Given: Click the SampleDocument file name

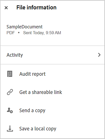Looking at the screenshot, I should 25,27.
